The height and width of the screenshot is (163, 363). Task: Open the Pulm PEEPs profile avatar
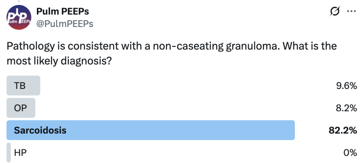point(18,18)
